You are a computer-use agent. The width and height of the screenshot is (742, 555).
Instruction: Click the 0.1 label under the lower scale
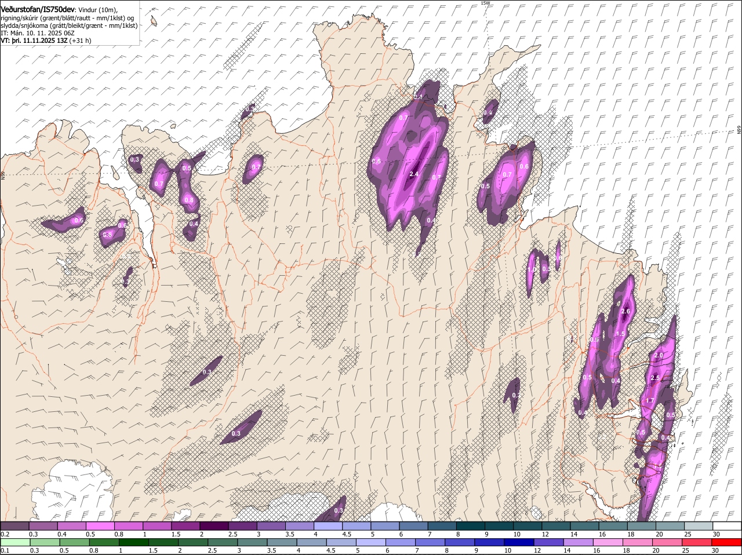[x=5, y=550]
